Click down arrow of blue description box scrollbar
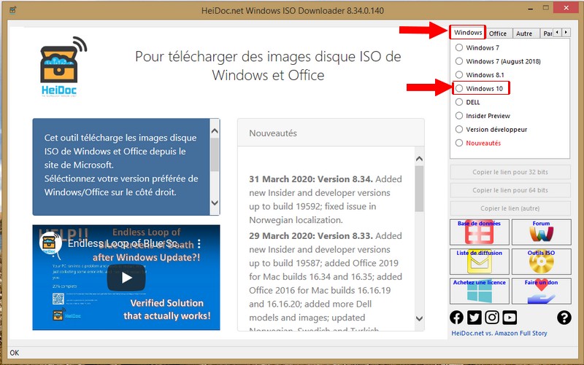This screenshot has height=365, width=584. (x=215, y=203)
